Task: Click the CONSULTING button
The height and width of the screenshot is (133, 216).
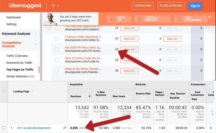Action: (x=143, y=6)
